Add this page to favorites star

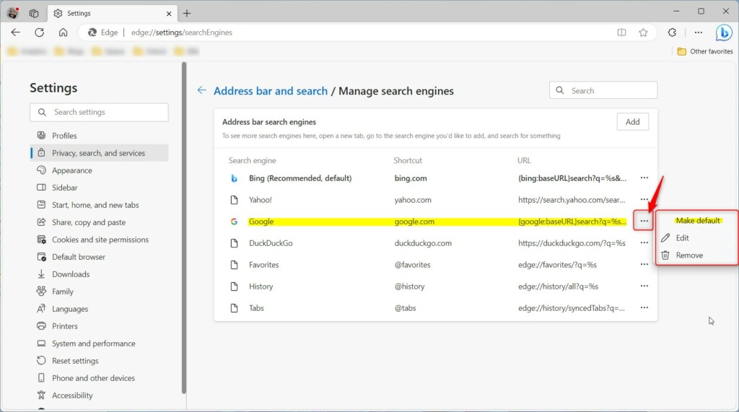click(x=643, y=32)
